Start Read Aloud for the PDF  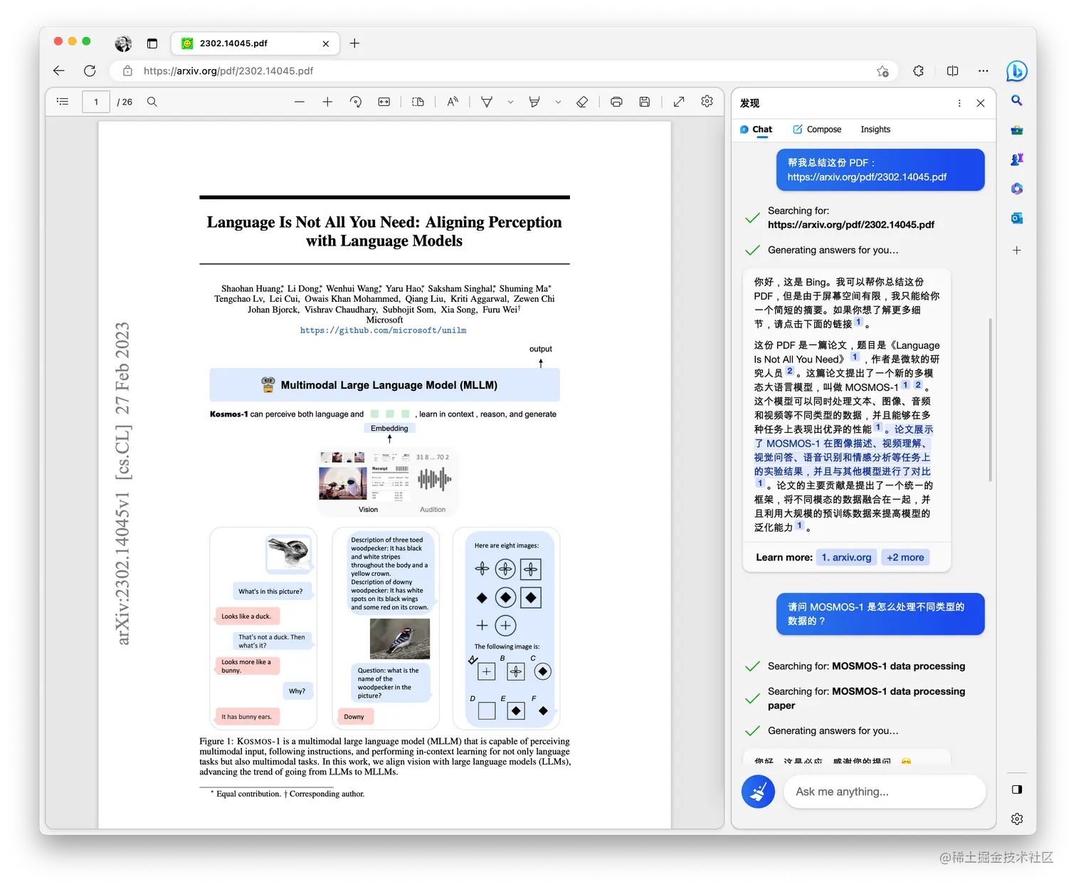point(453,102)
